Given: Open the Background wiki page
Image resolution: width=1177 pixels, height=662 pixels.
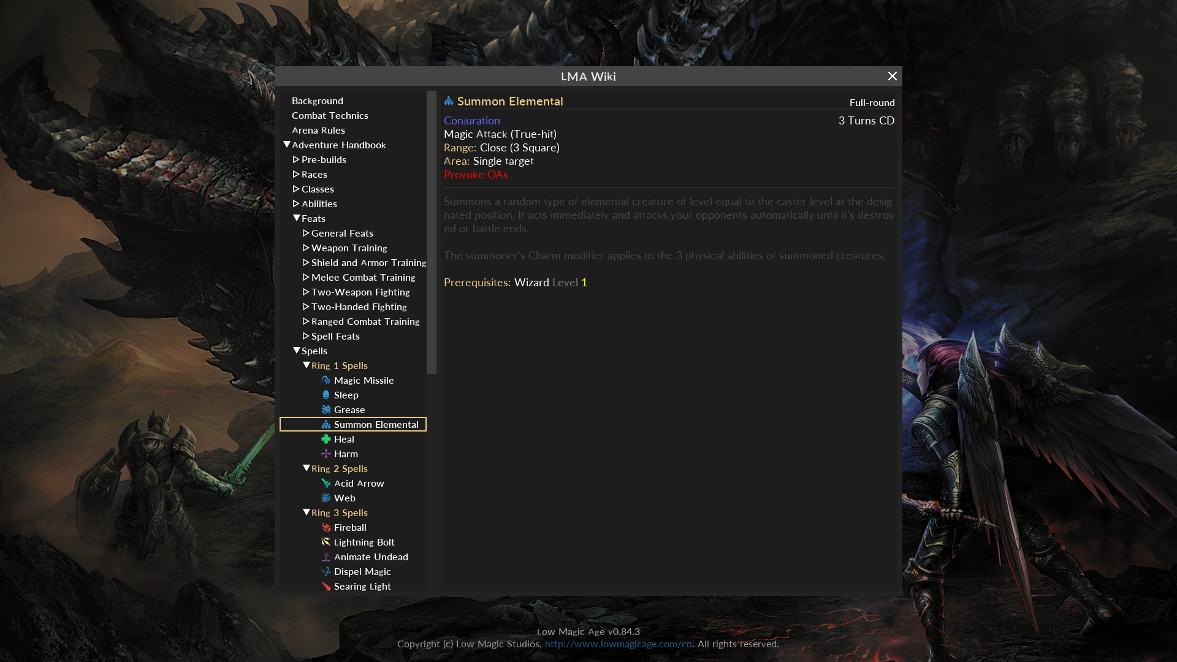Looking at the screenshot, I should pos(317,101).
